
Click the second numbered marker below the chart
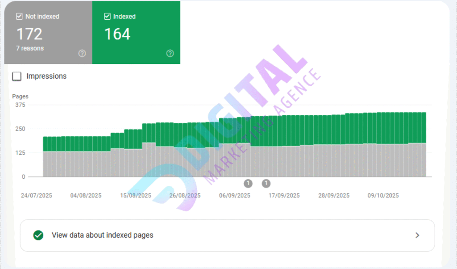(x=266, y=183)
